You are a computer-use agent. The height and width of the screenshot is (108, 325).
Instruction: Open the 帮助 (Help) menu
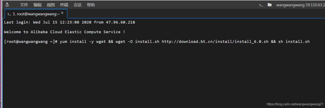tap(91, 5)
